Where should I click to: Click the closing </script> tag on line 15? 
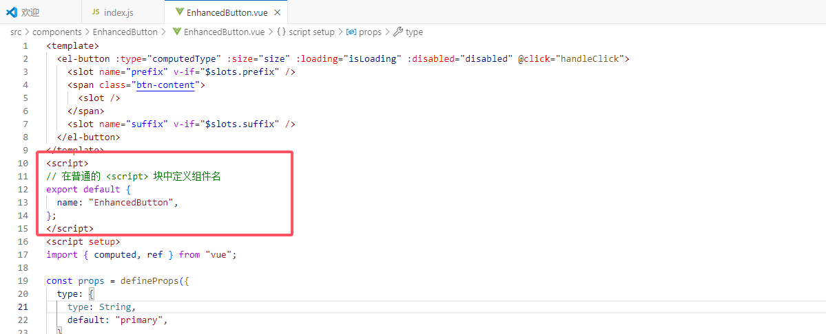(x=70, y=228)
